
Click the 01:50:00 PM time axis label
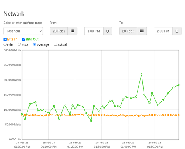[x=155, y=147]
